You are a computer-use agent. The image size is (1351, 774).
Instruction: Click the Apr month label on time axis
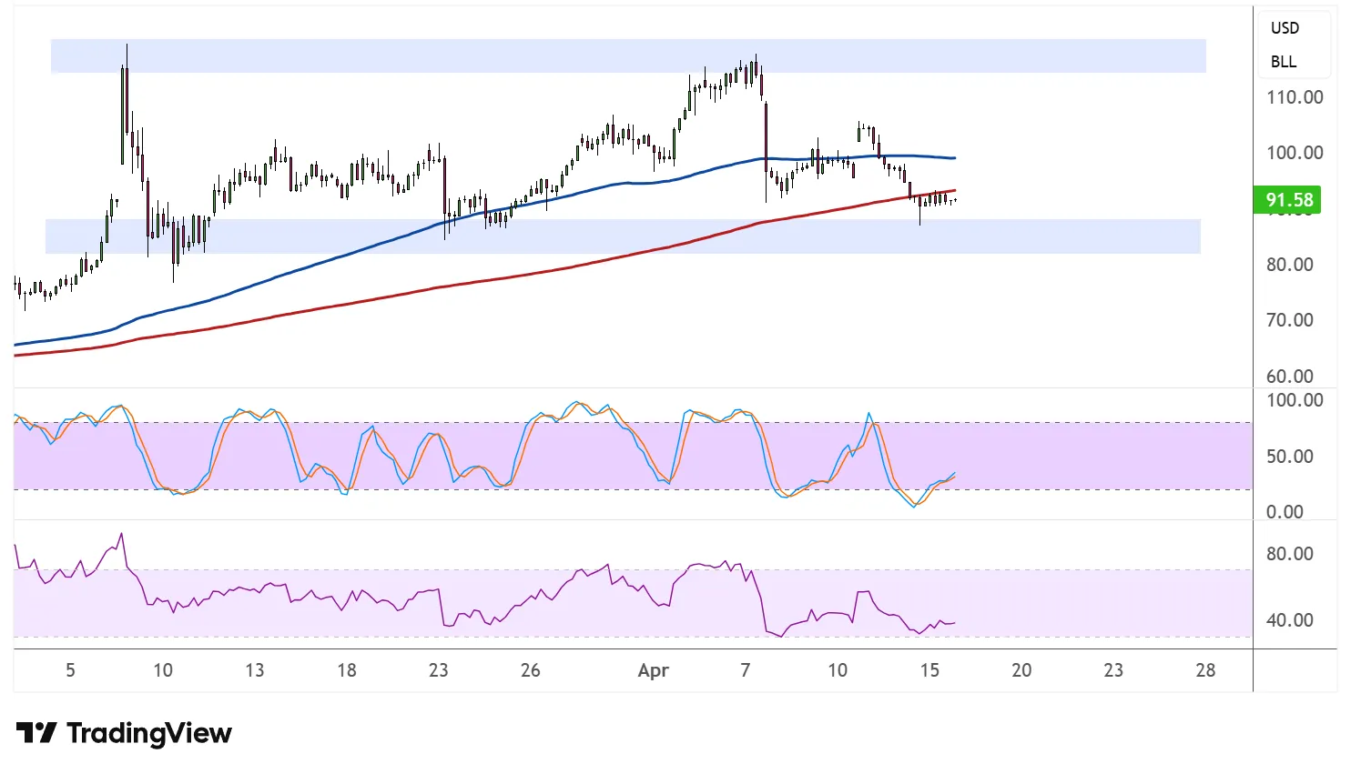point(653,670)
